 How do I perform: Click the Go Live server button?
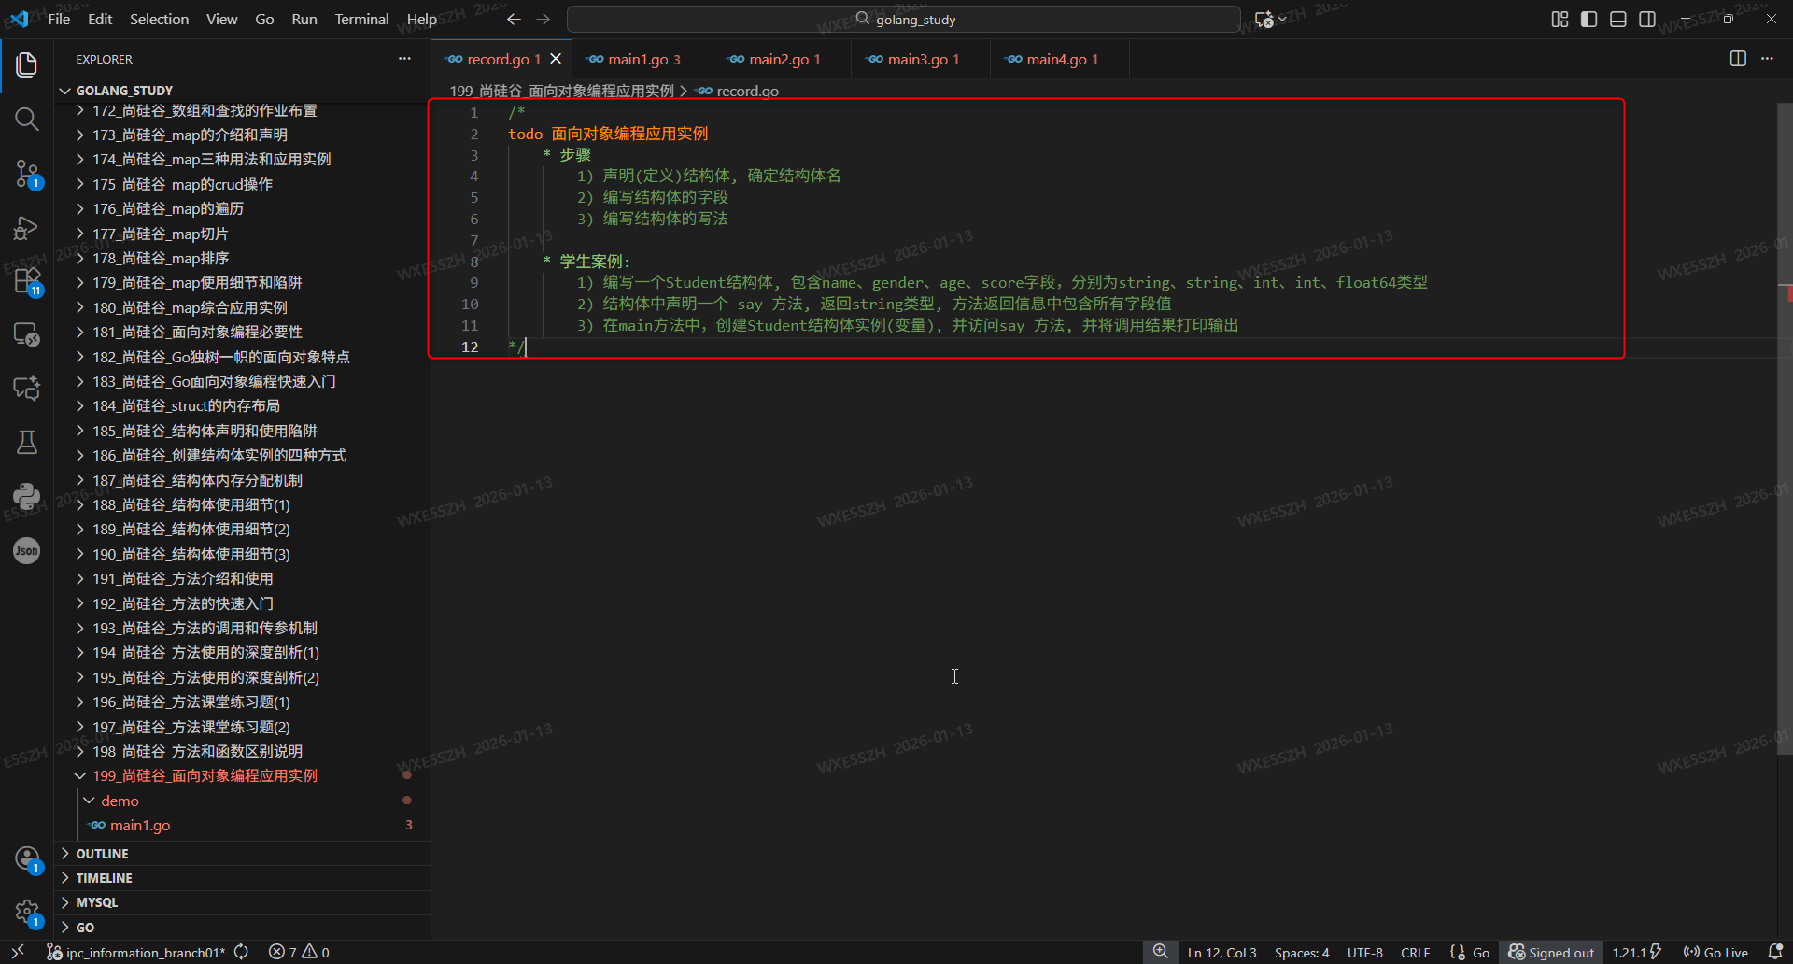coord(1715,952)
